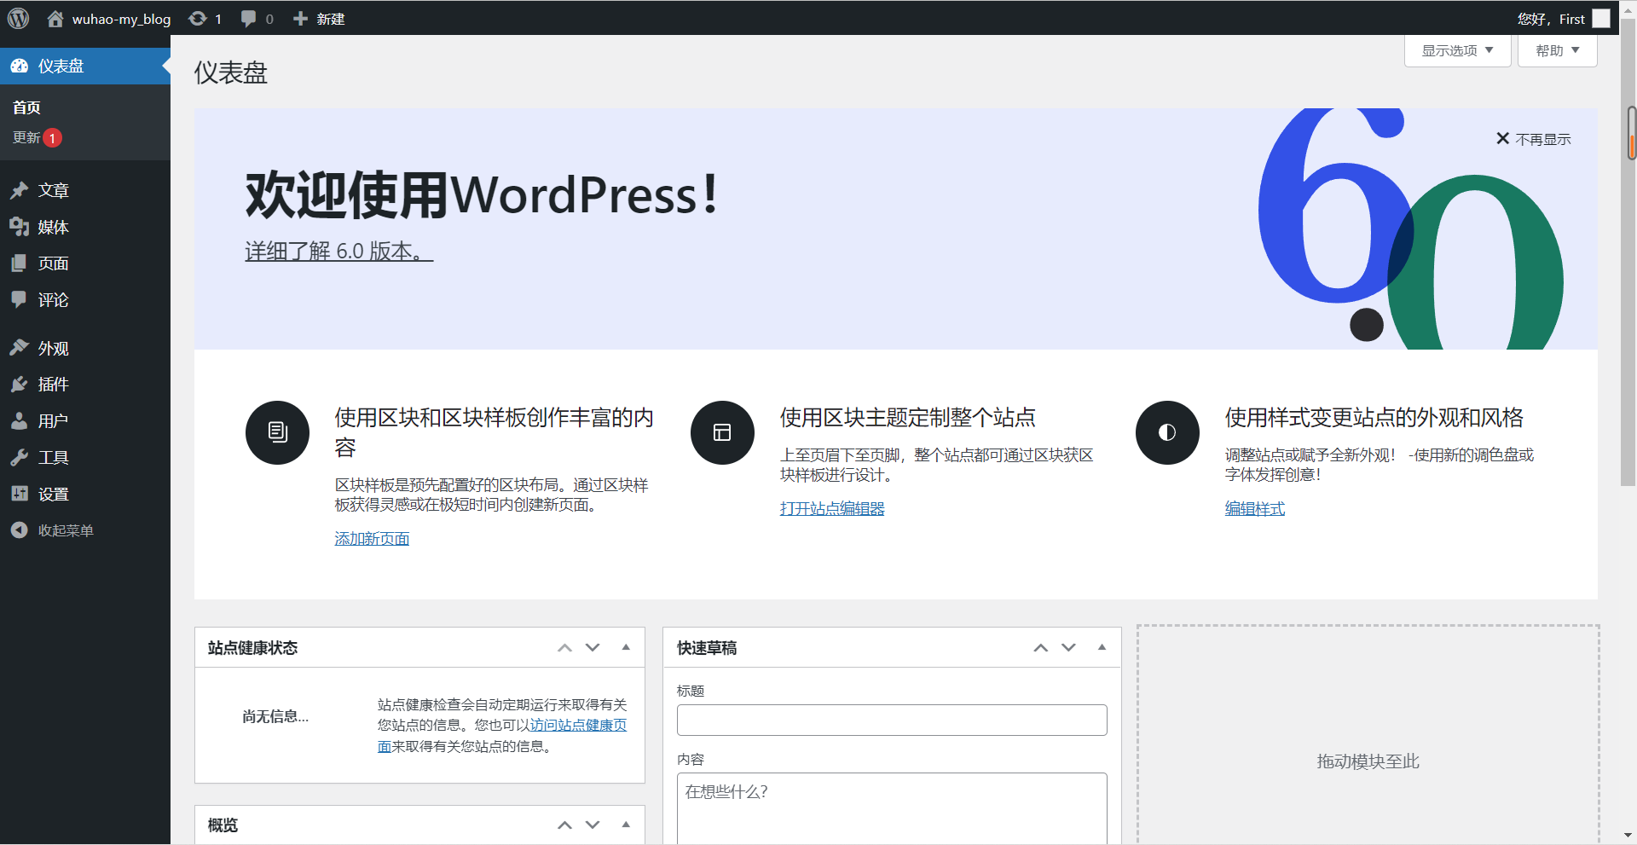This screenshot has width=1637, height=845.
Task: Click the red update count badge
Action: [52, 137]
